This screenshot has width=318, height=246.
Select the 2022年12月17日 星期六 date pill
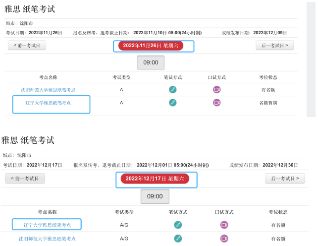[155, 179]
